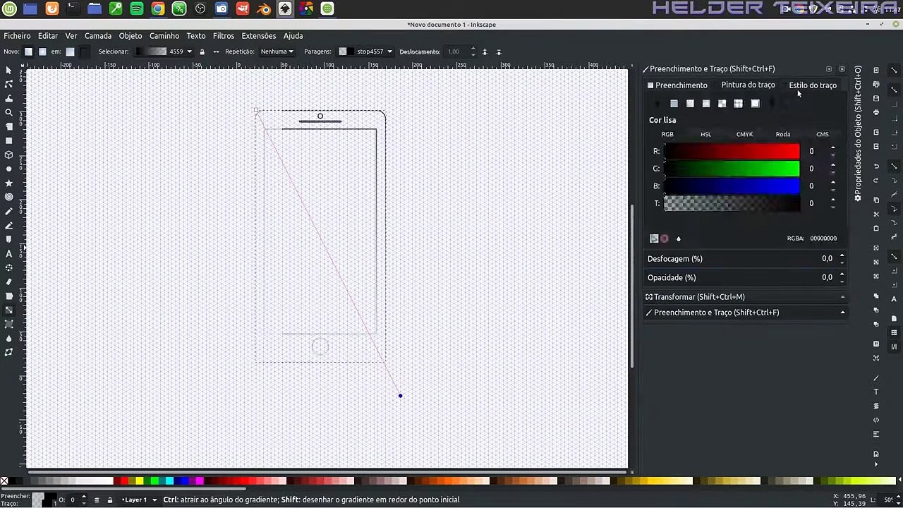Open Blender from the system top bar
This screenshot has height=508, width=903.
(264, 8)
